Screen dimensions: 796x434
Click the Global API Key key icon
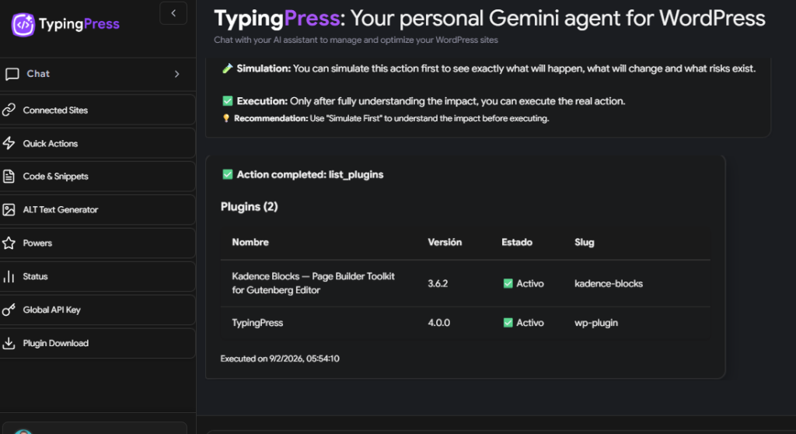9,310
